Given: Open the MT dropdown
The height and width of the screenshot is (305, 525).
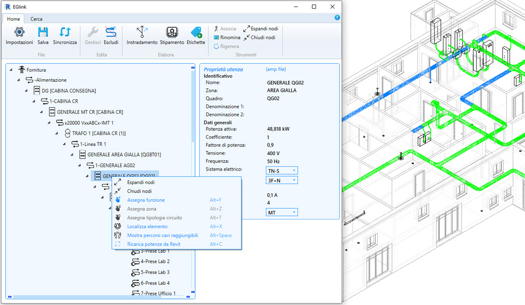Looking at the screenshot, I should (282, 213).
